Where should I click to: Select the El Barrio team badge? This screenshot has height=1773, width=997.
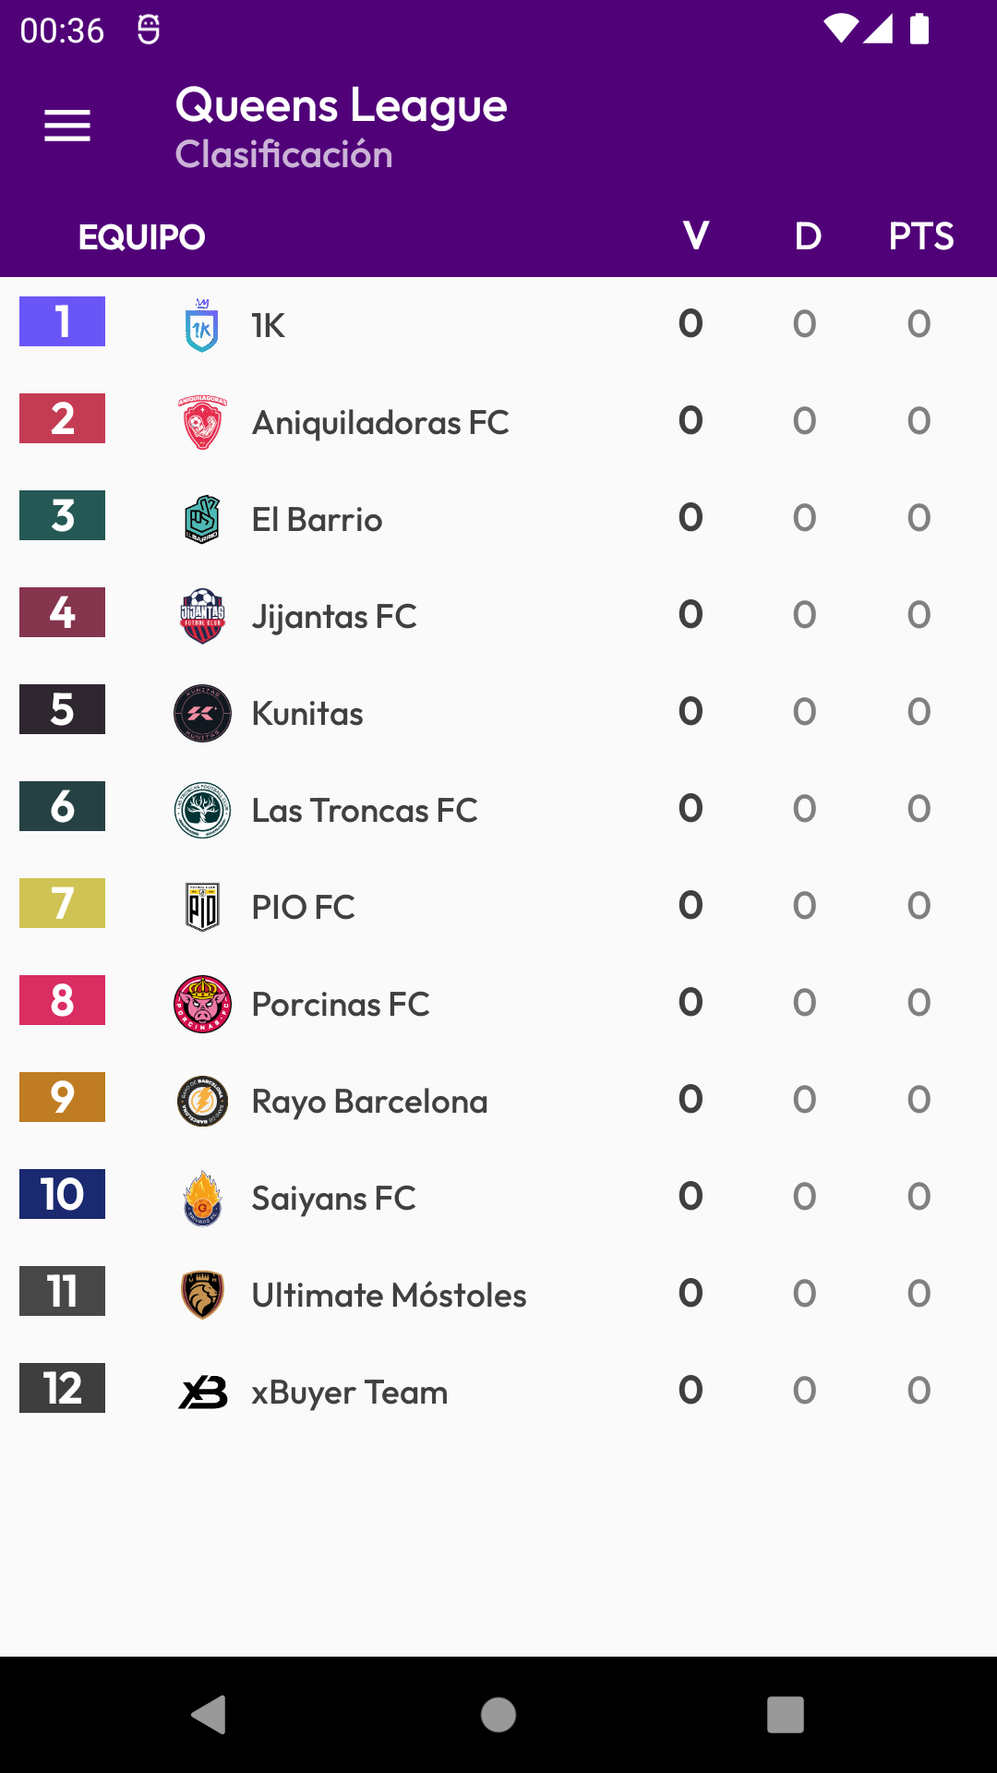click(x=202, y=520)
